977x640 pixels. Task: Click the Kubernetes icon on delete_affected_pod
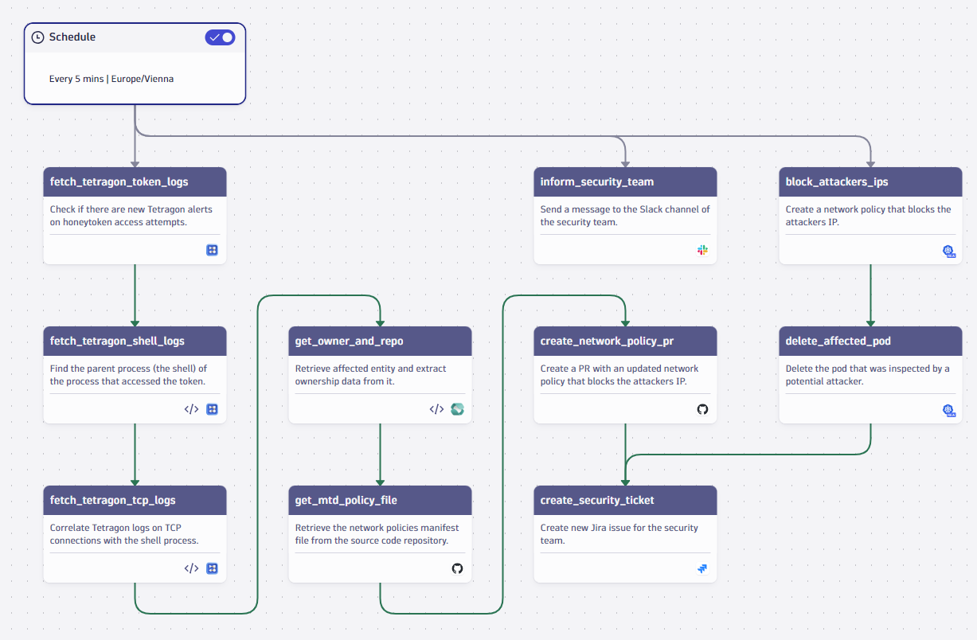[948, 410]
